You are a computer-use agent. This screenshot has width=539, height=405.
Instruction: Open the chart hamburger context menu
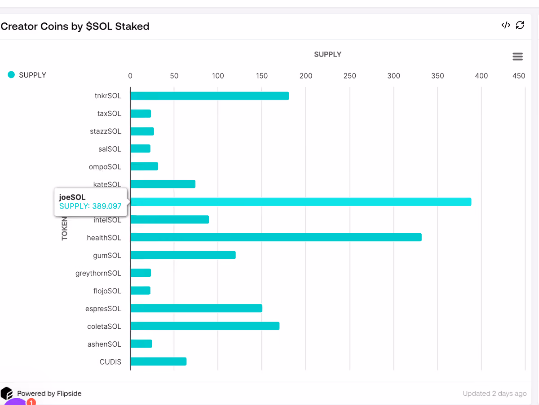[x=517, y=57]
